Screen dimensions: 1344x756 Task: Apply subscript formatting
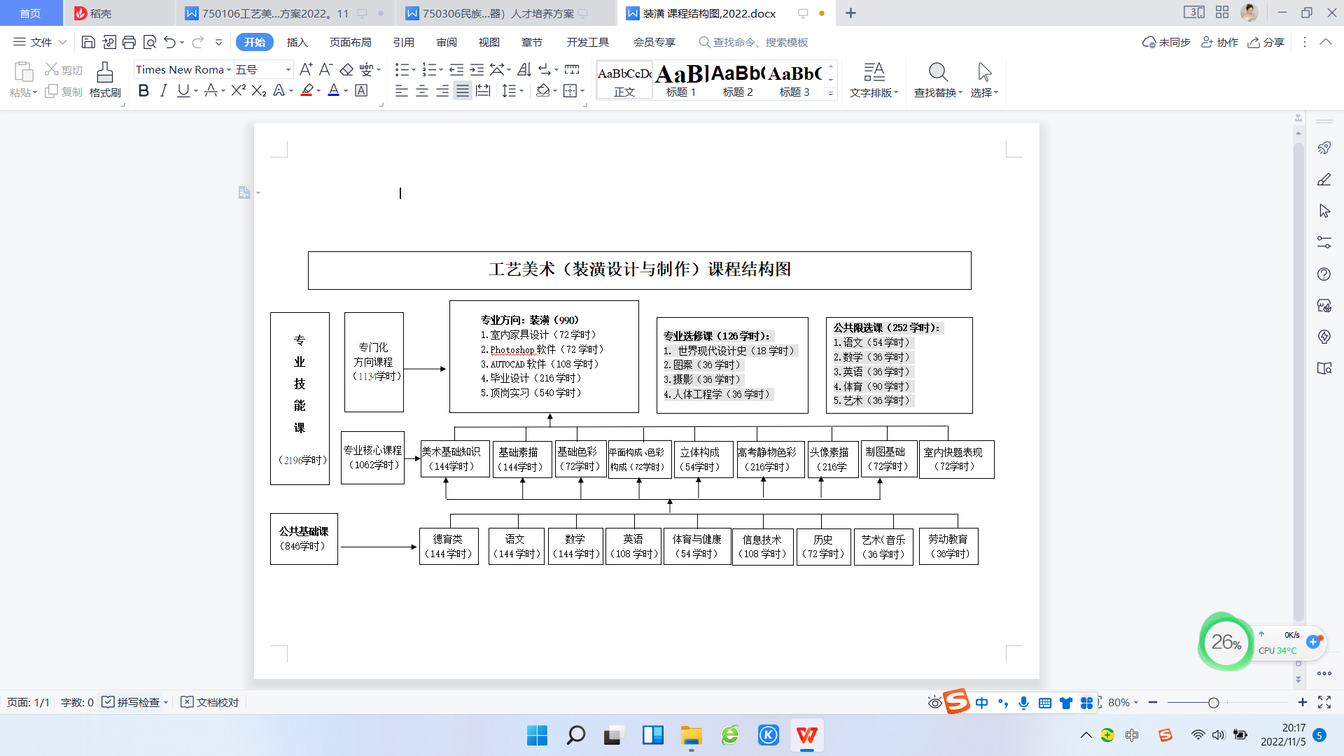259,90
